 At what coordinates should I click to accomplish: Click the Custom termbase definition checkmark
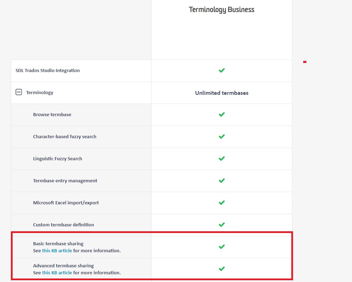[221, 225]
